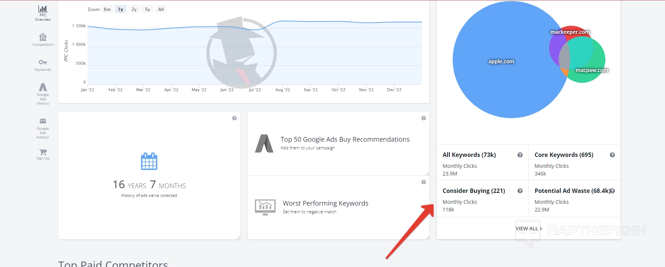665x267 pixels.
Task: Open help icon on Buy Recommendations card
Action: coord(424,118)
